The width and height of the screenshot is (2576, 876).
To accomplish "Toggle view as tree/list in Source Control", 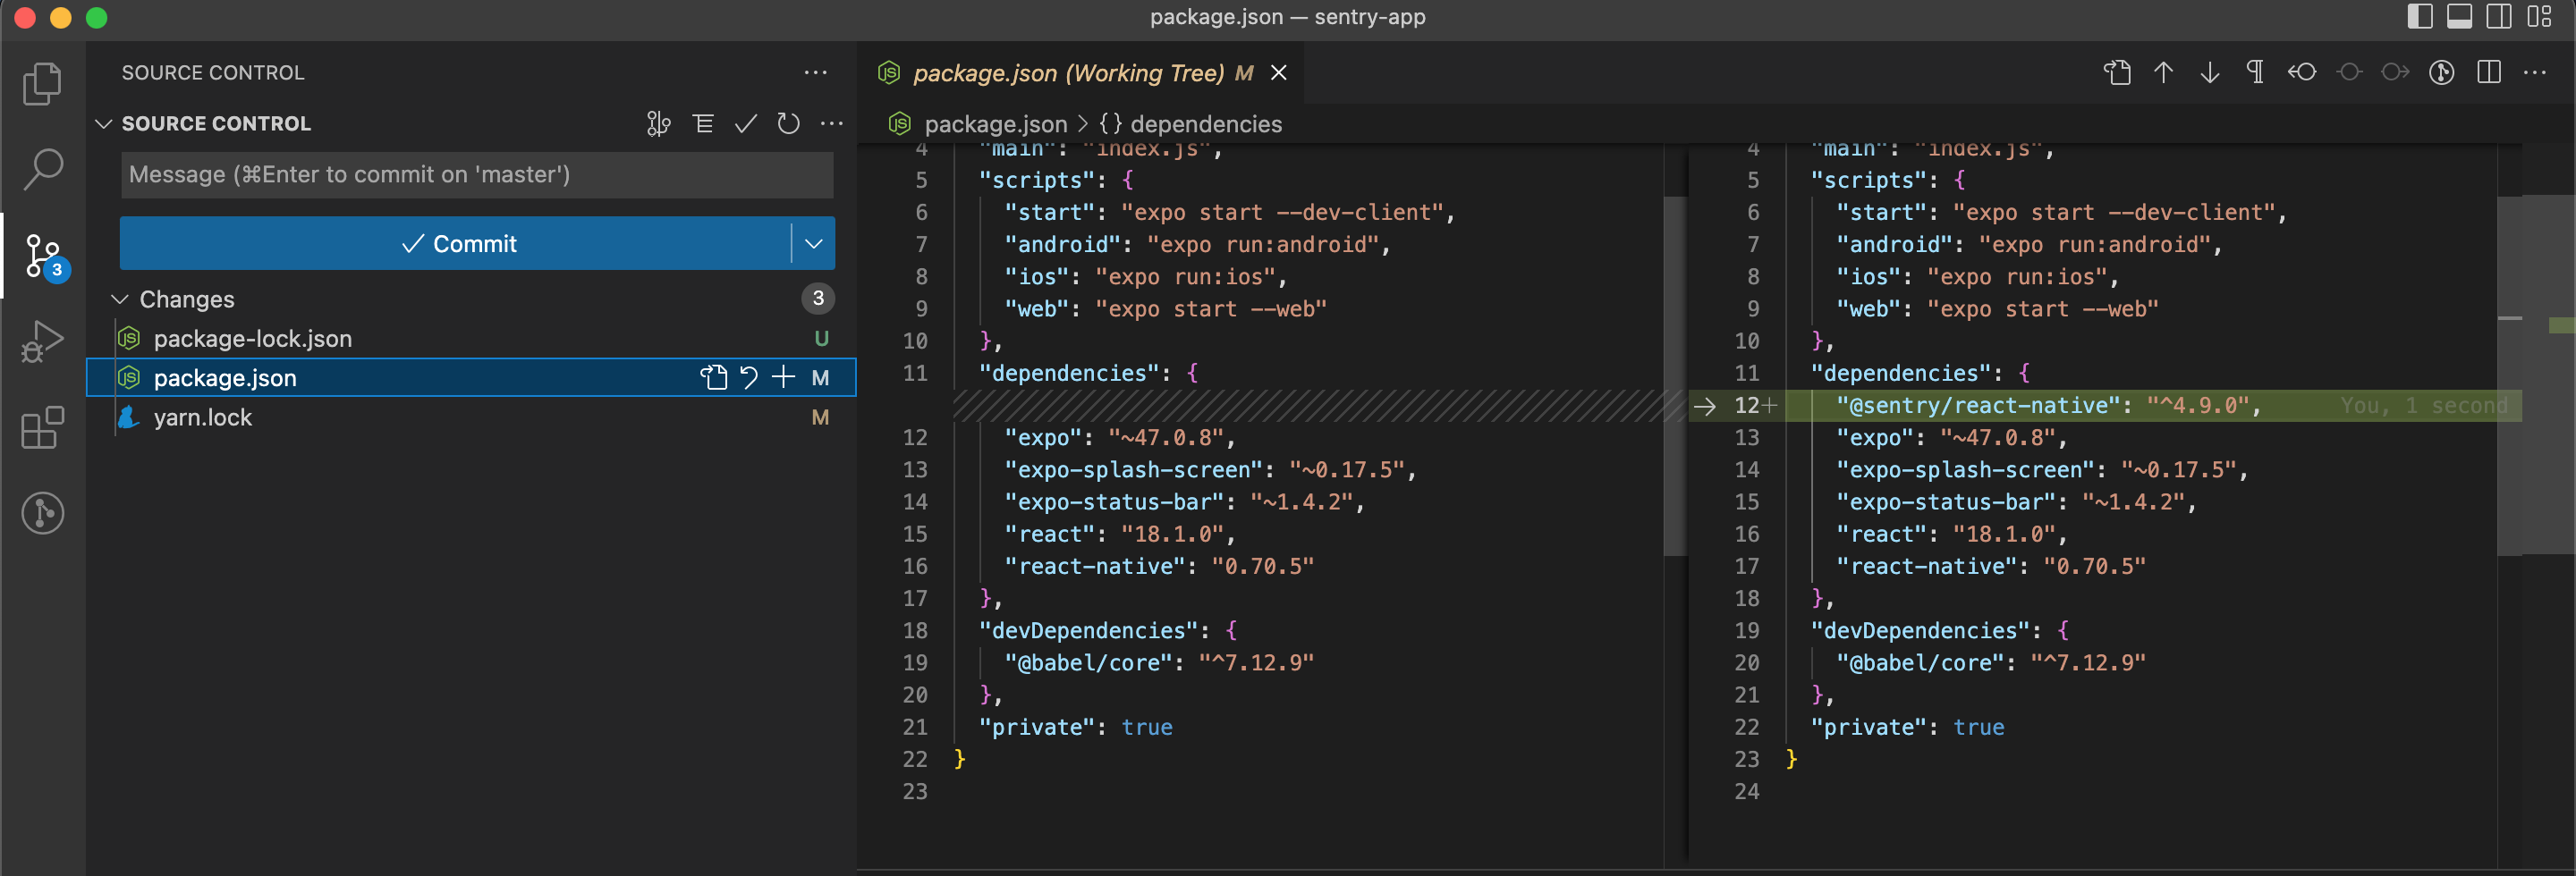I will pyautogui.click(x=703, y=124).
